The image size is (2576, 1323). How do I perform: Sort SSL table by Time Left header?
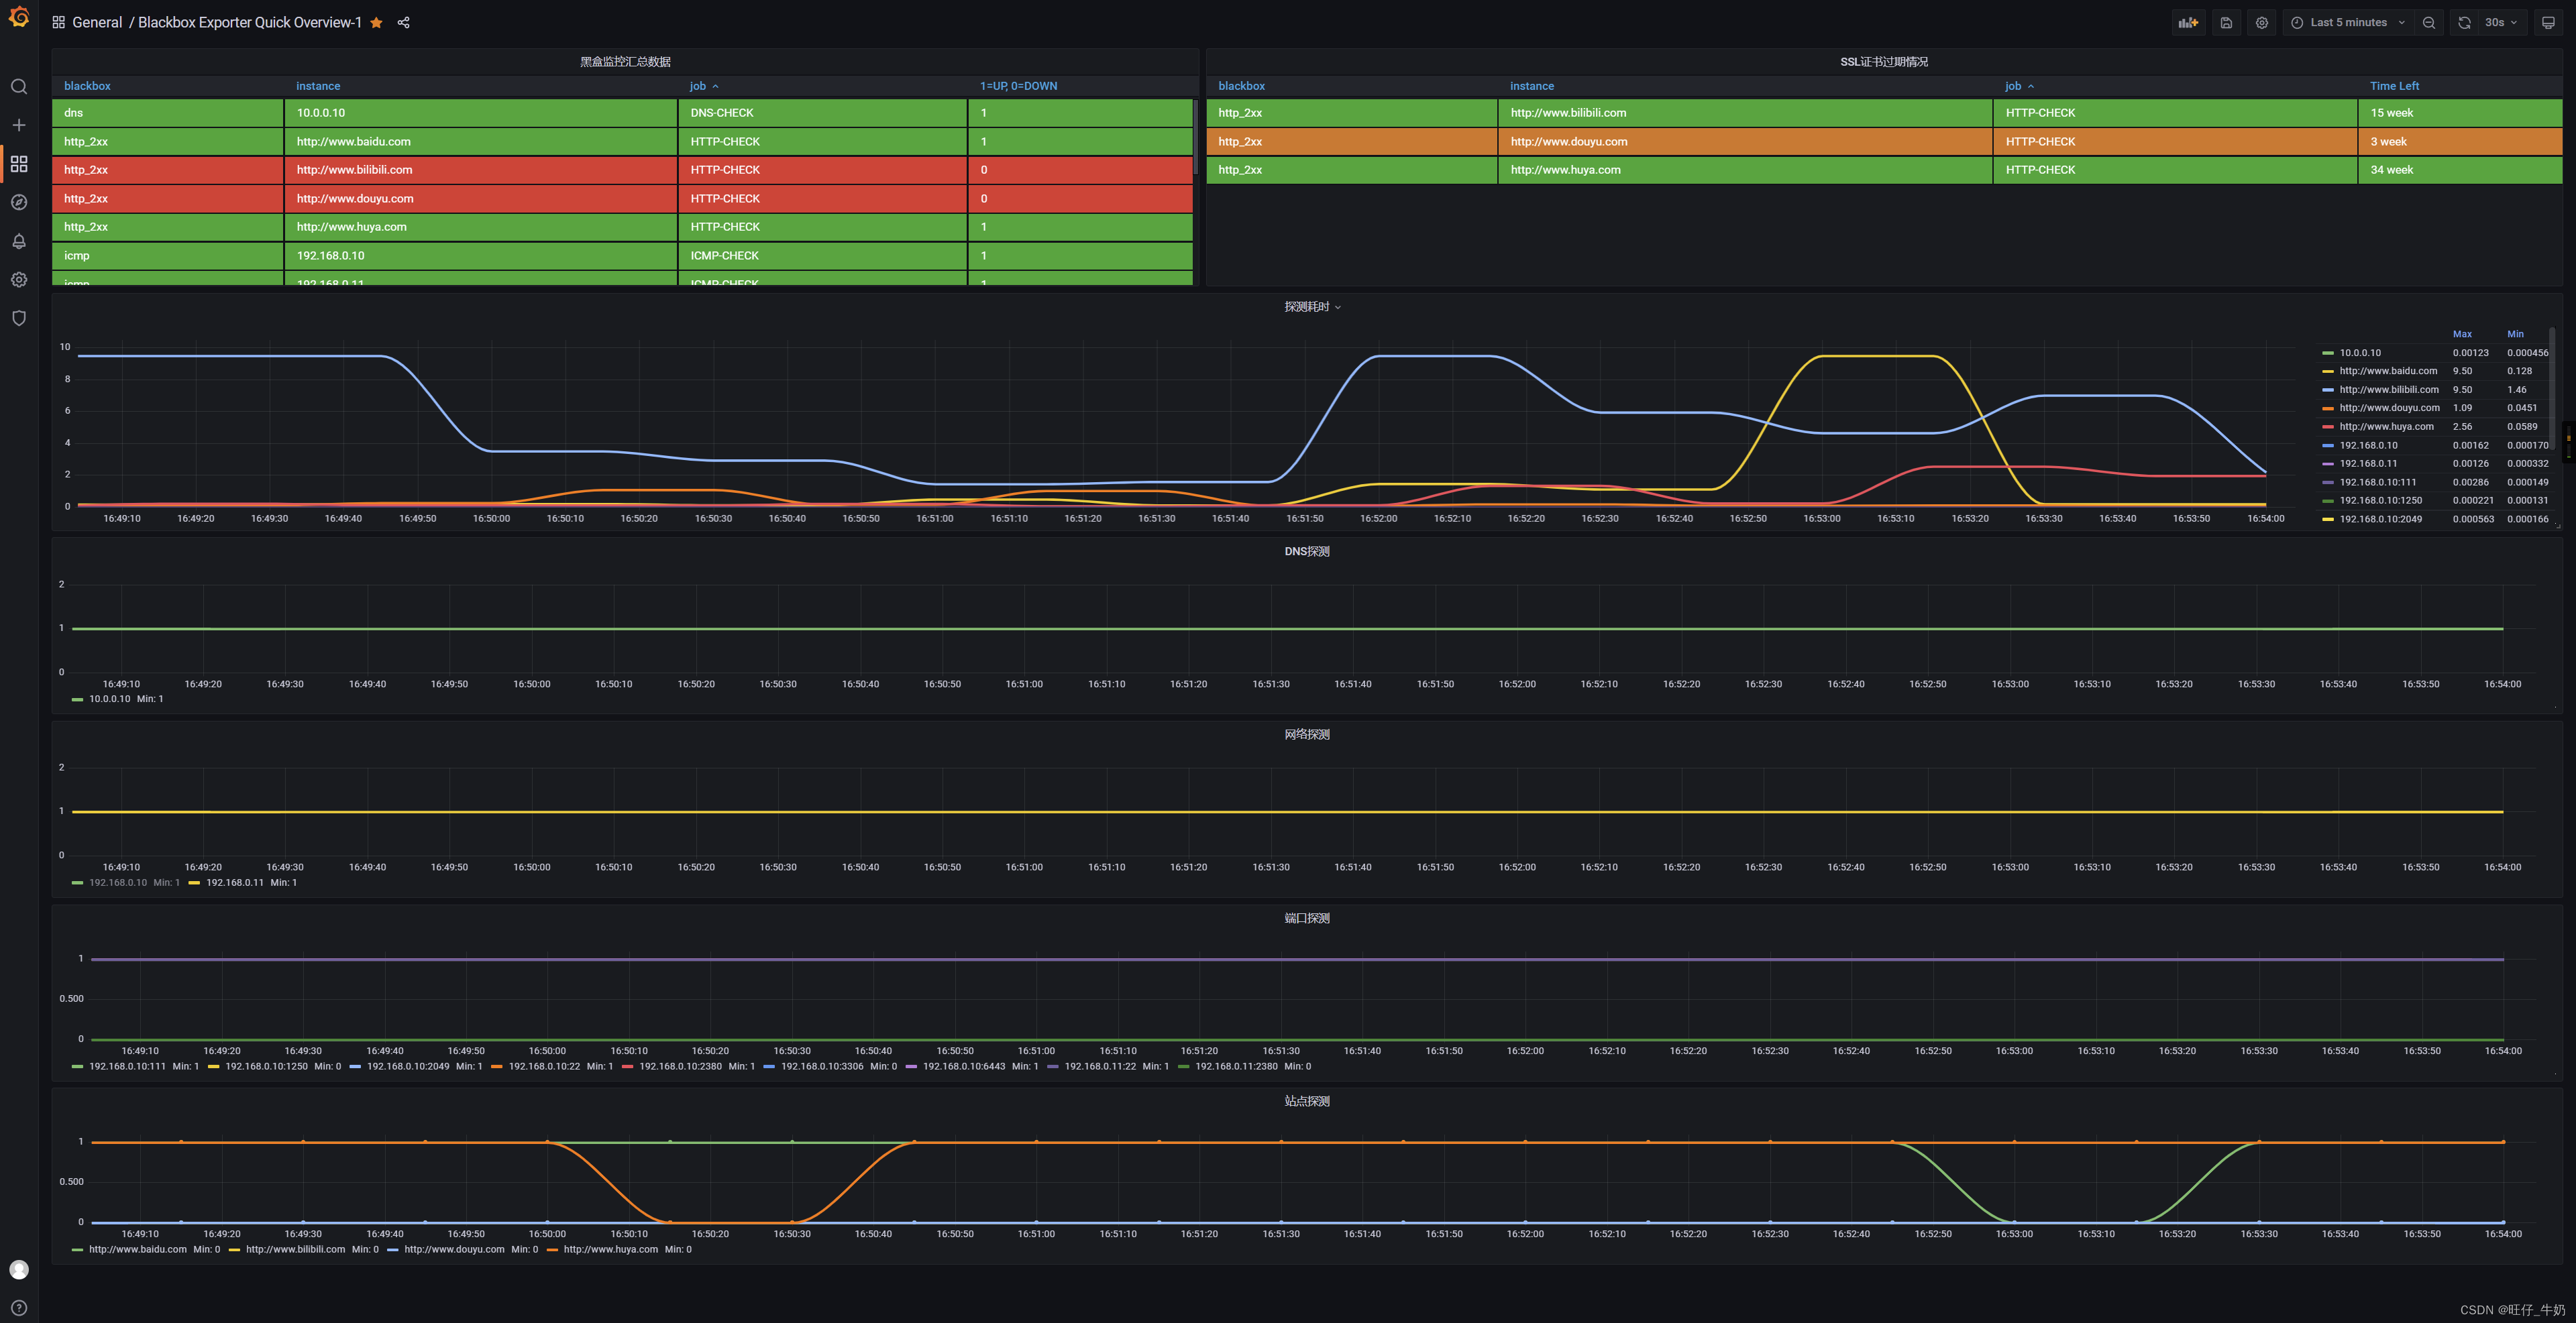point(2394,86)
